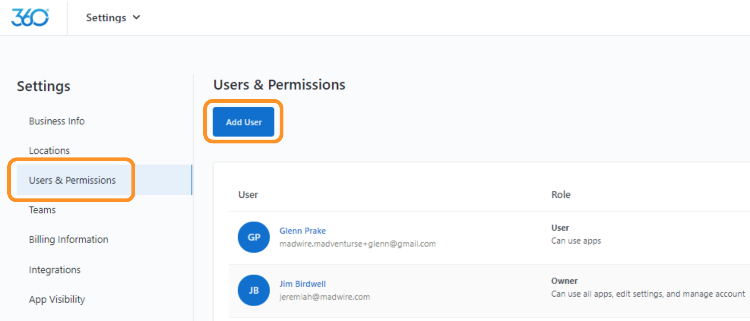
Task: Click the madwire.madventurse+glenn@gmail.com email
Action: point(358,244)
